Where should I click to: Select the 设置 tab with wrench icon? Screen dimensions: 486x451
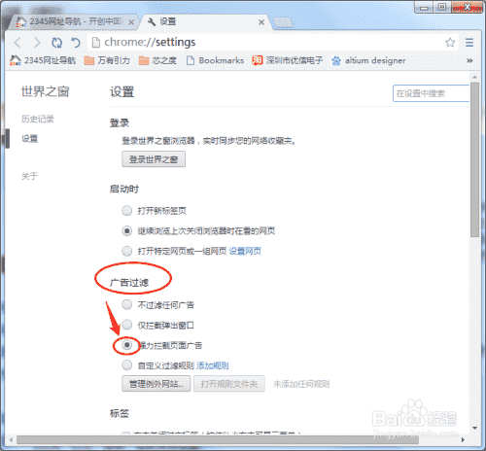tap(204, 21)
